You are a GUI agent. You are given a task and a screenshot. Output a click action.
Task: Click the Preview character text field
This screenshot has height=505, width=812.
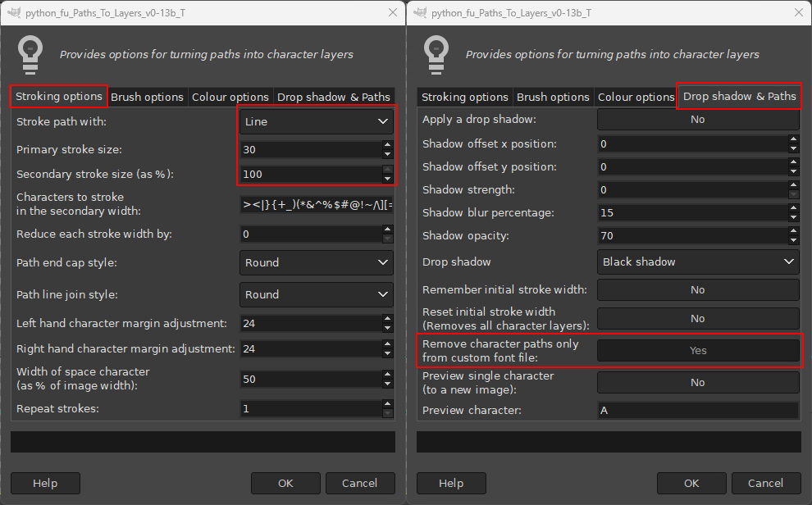coord(698,410)
